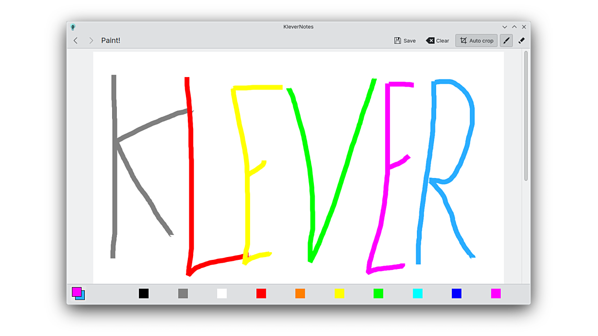Select the red color swatch
This screenshot has width=598, height=336.
261,293
